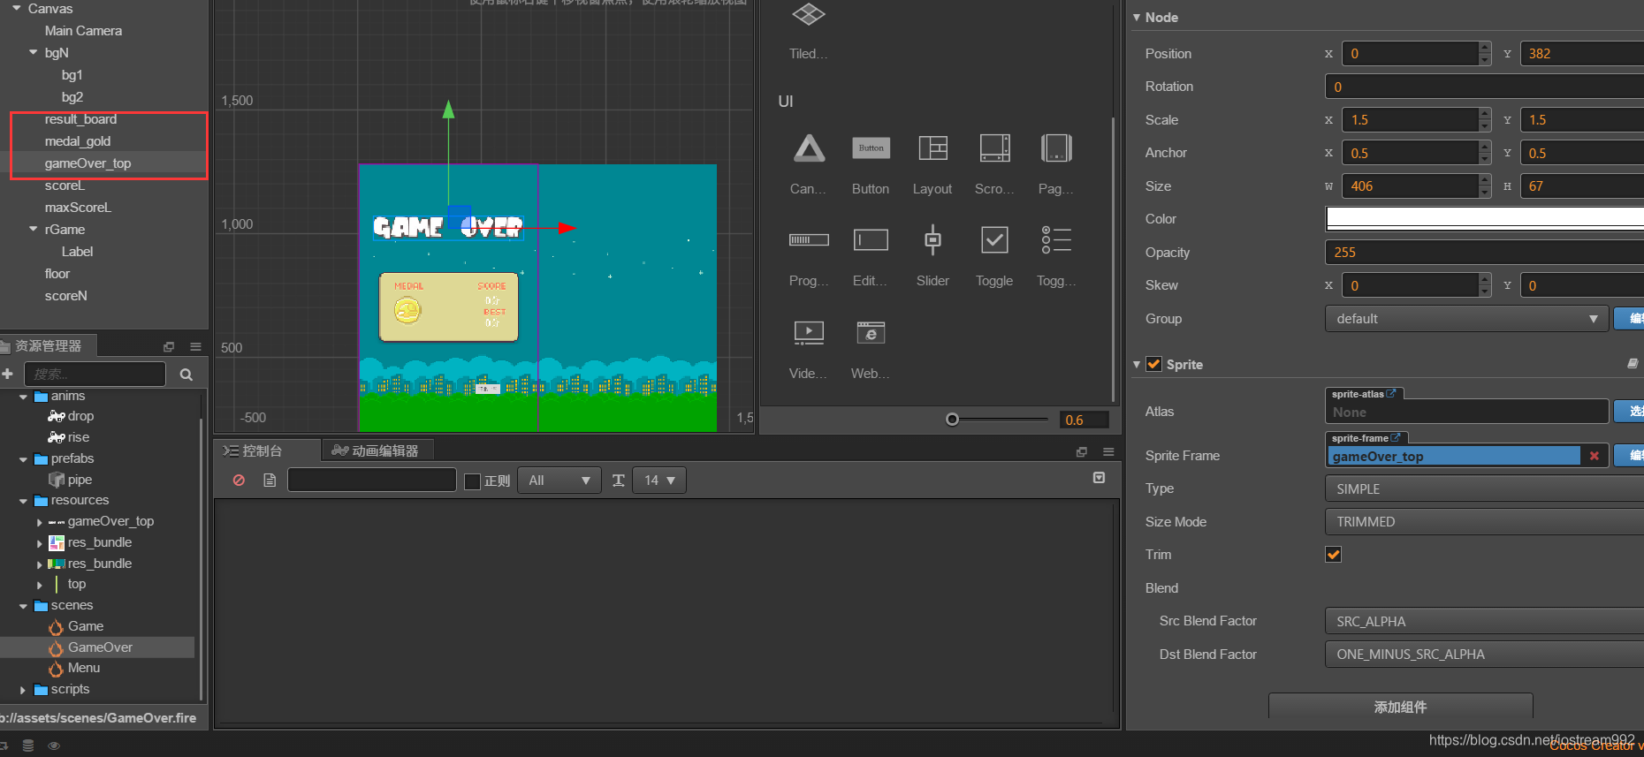Pop out the assets panel
The image size is (1644, 757).
pyautogui.click(x=169, y=347)
